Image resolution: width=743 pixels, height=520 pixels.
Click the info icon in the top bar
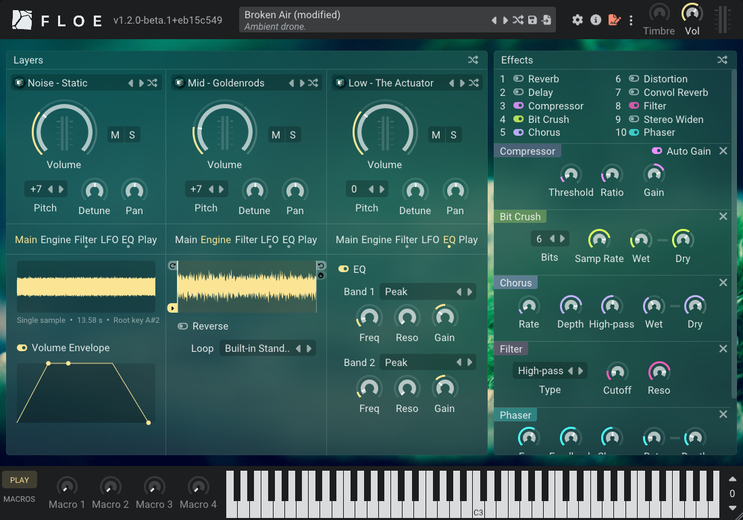tap(596, 20)
